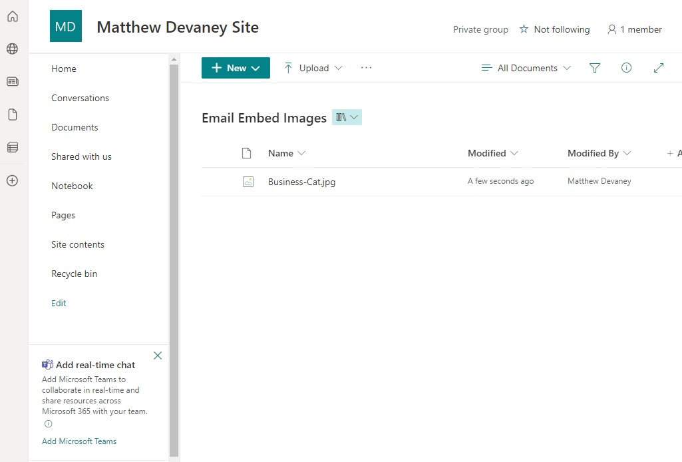
Task: Open My sites globe icon
Action: tap(13, 49)
